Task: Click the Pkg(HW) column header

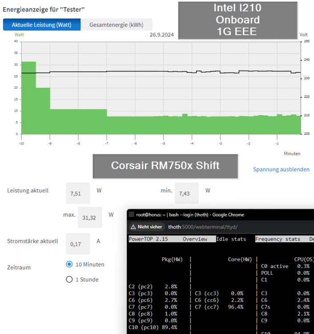Action: (172, 260)
